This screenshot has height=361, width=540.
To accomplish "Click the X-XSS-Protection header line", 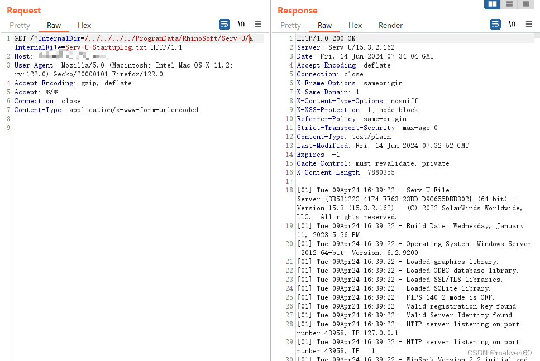I will (357, 110).
